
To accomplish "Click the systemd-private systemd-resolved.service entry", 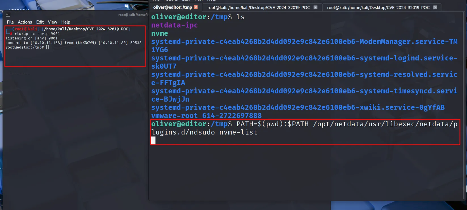I will pos(304,79).
